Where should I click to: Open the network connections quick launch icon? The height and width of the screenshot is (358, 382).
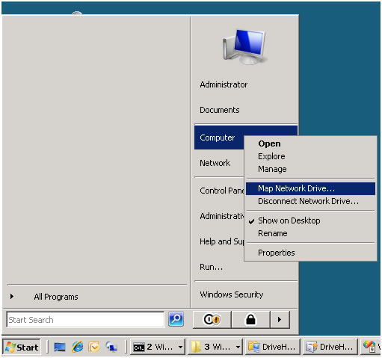111,347
